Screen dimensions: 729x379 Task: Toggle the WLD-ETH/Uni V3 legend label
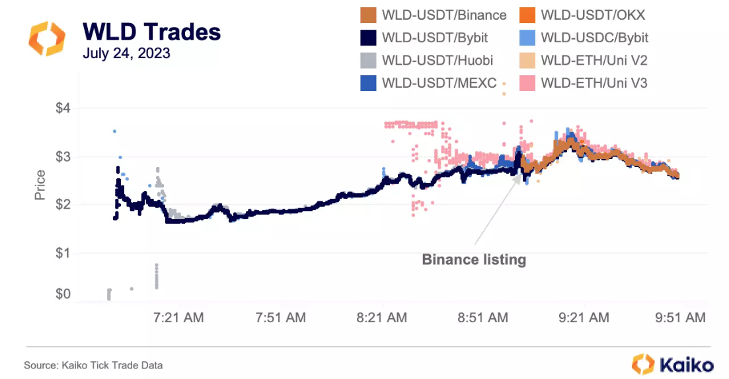594,83
